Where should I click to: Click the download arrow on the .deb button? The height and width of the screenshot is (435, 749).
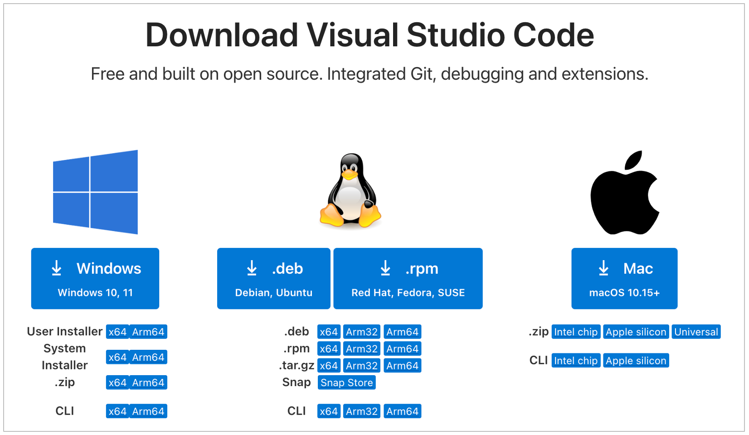coord(252,268)
